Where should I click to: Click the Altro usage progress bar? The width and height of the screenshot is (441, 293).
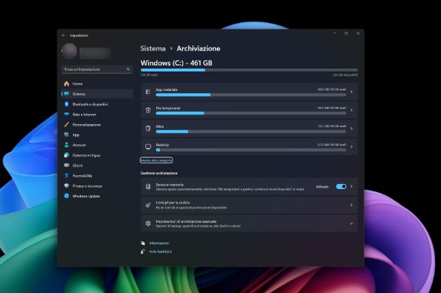pyautogui.click(x=251, y=131)
